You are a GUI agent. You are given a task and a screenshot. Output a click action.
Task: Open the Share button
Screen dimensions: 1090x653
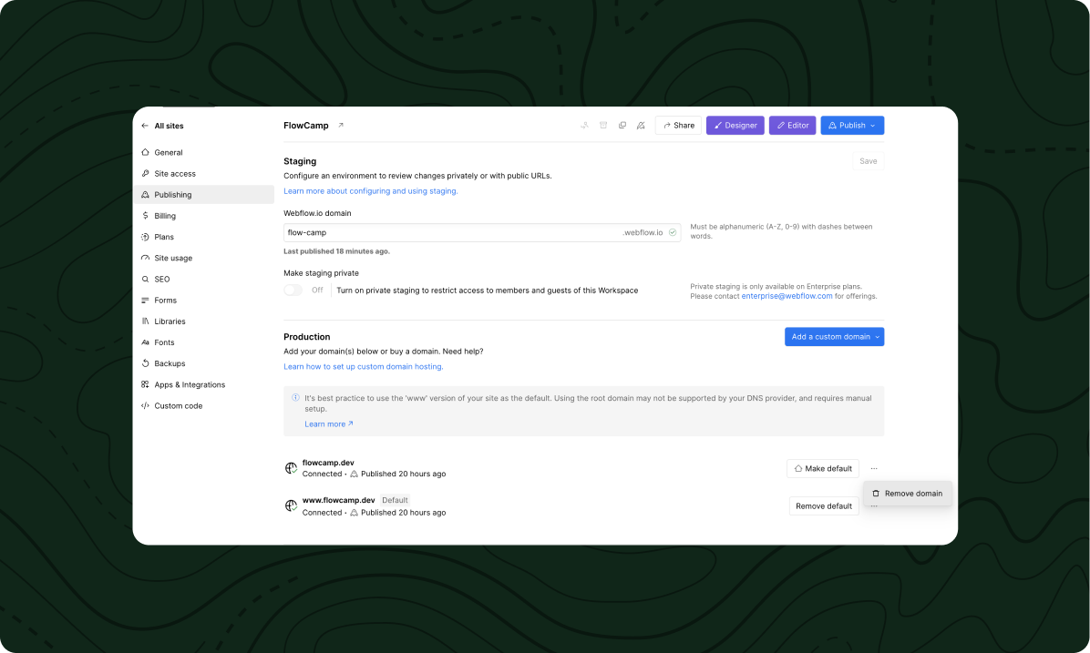click(x=678, y=126)
